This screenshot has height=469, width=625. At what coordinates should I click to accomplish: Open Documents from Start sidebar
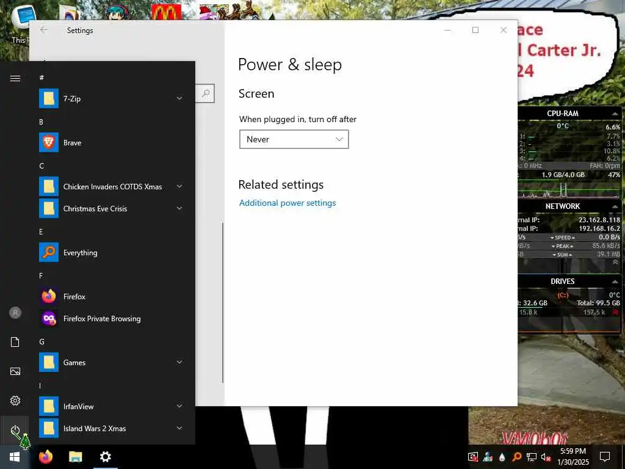15,342
